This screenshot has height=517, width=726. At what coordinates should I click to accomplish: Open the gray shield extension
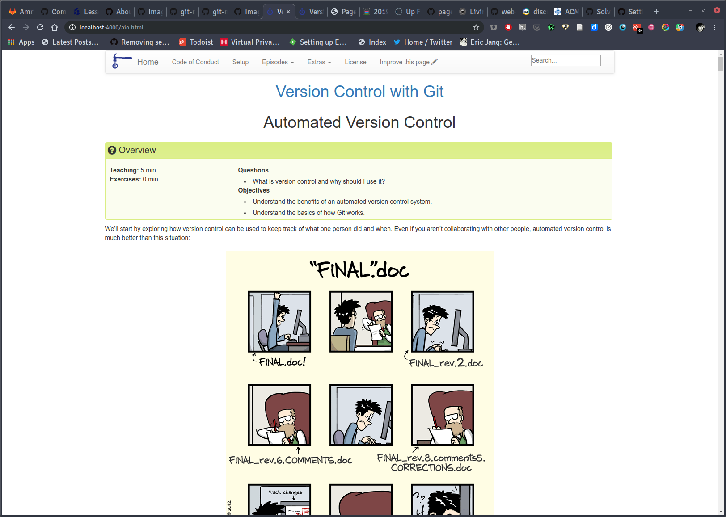pyautogui.click(x=494, y=27)
